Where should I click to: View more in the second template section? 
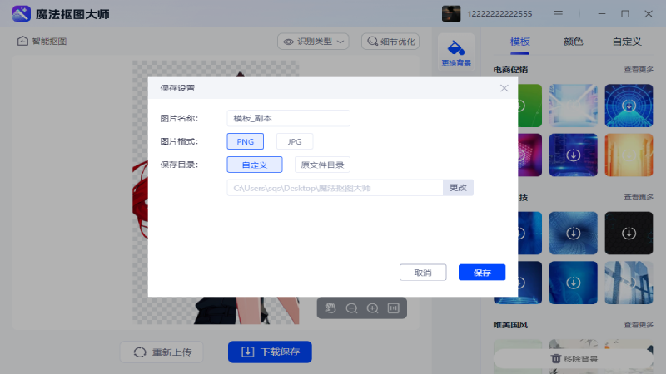639,197
